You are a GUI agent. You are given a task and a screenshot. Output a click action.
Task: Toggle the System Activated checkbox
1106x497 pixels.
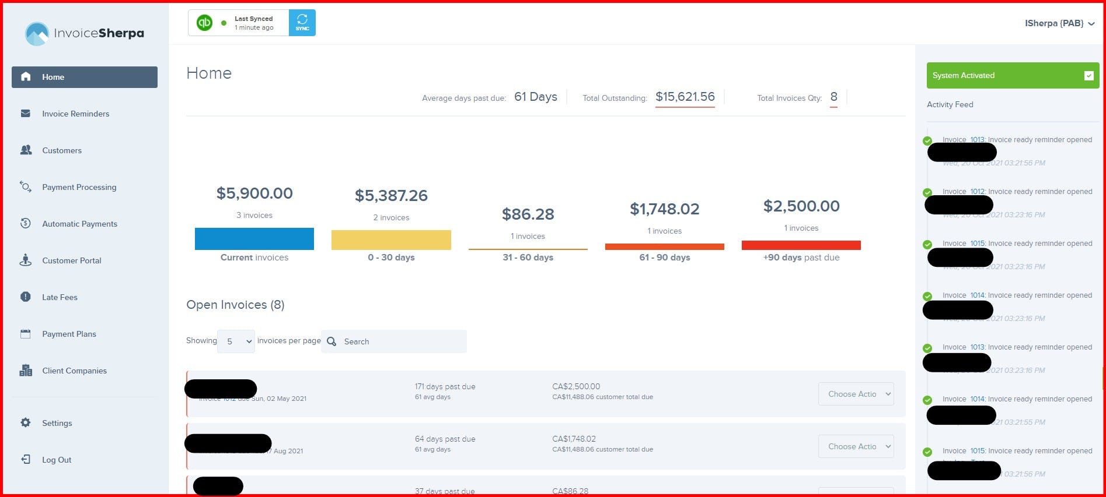1089,76
